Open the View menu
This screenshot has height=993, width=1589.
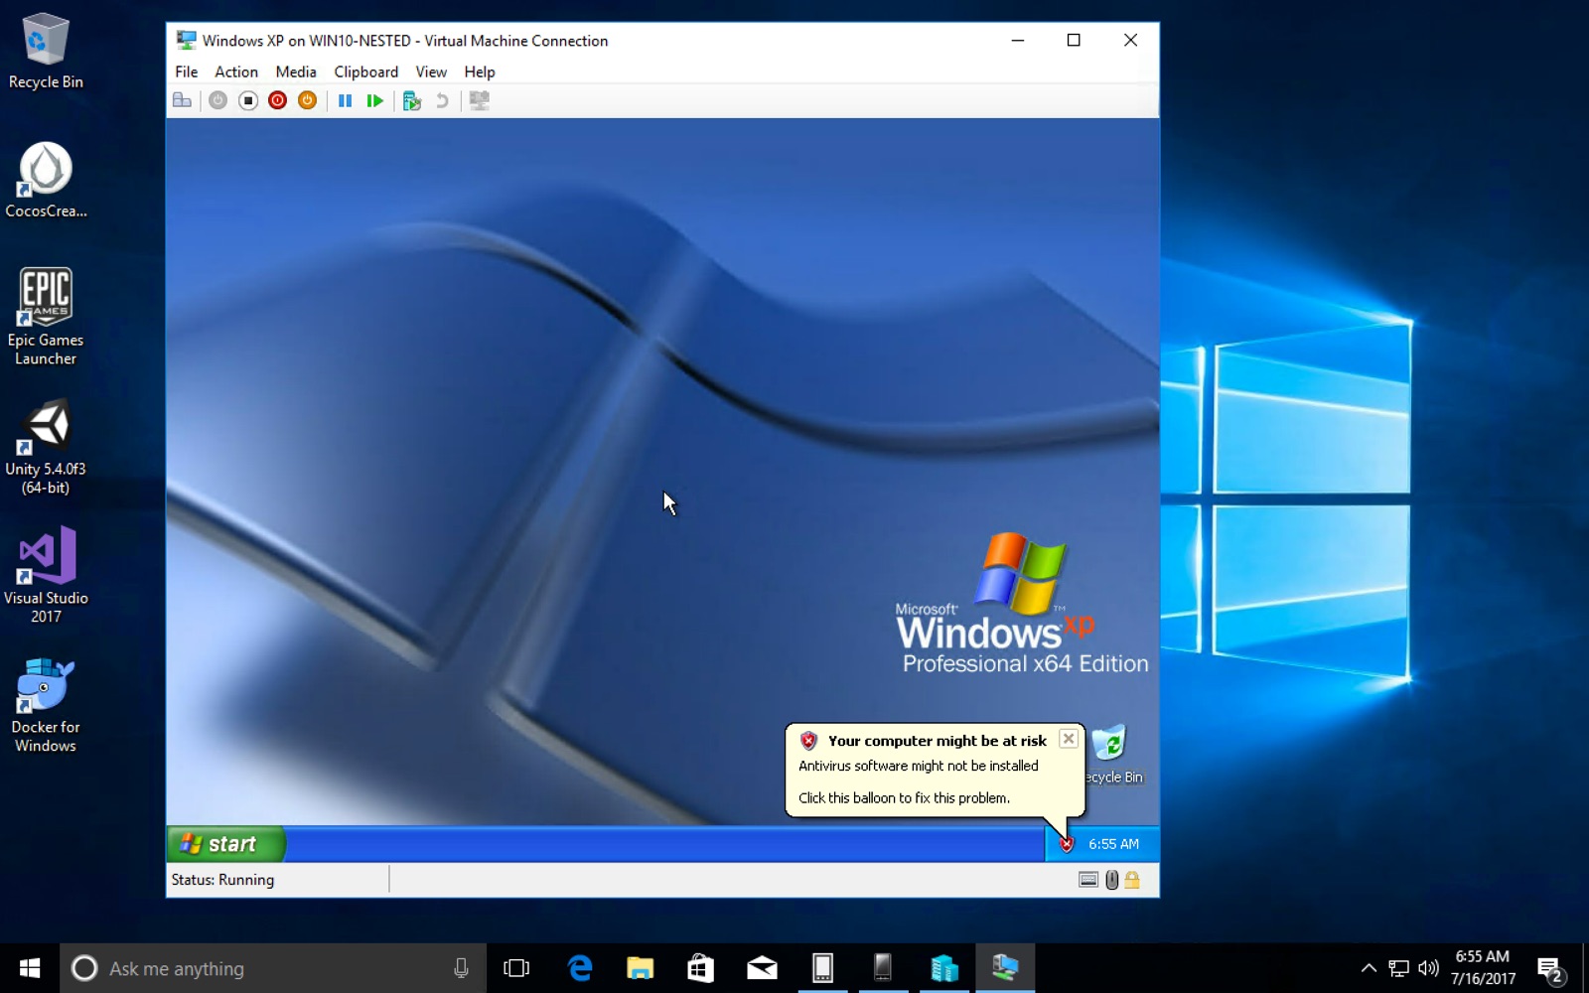coord(431,71)
